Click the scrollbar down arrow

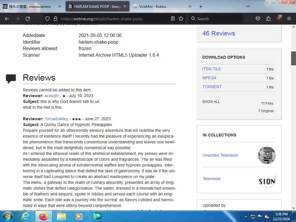coord(293,208)
